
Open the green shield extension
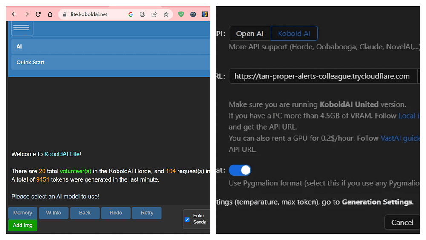[181, 14]
